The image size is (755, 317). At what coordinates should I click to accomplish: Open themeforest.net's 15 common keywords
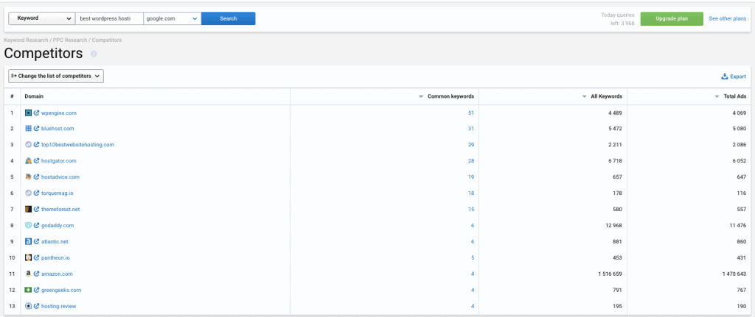pos(471,210)
